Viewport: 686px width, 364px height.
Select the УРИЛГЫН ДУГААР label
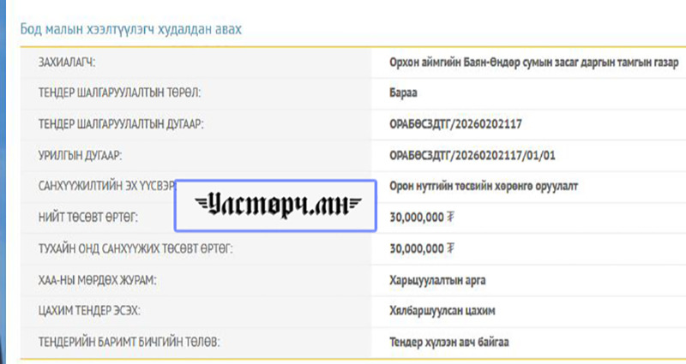[x=81, y=155]
